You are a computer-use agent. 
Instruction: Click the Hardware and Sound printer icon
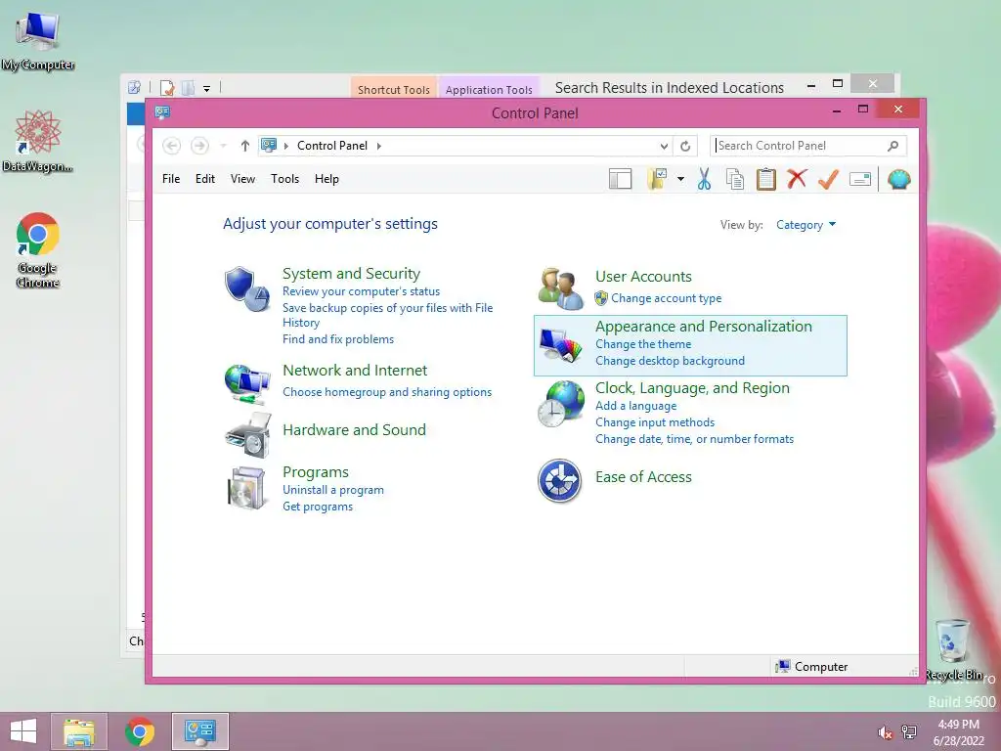point(248,435)
